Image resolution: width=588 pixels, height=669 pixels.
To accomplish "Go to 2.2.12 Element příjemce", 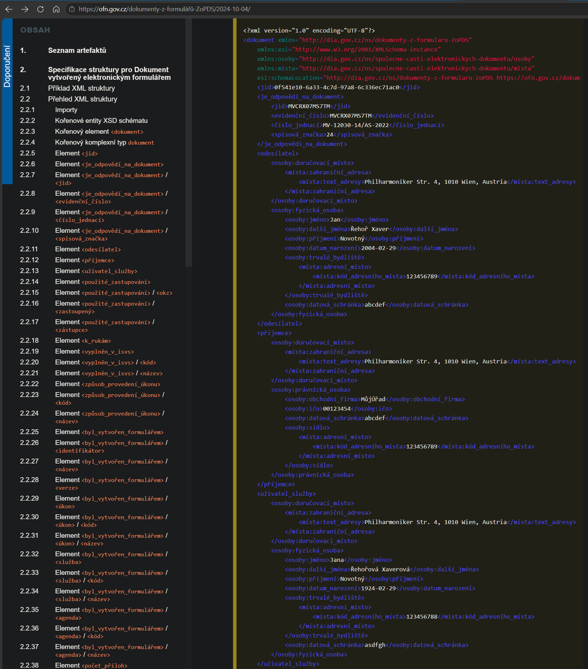I will pyautogui.click(x=85, y=260).
